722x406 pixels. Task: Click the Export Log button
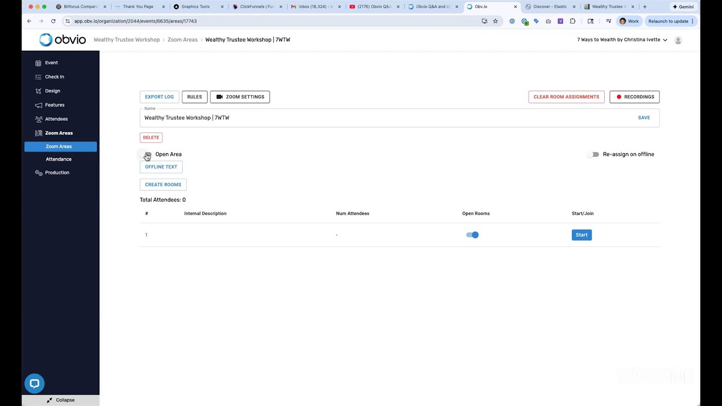pyautogui.click(x=160, y=97)
